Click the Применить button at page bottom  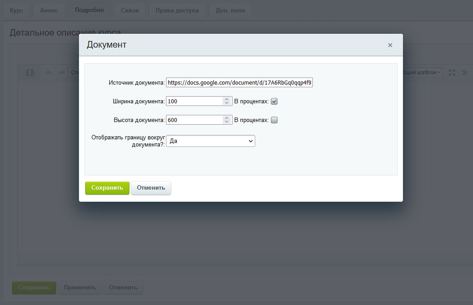[x=79, y=288]
